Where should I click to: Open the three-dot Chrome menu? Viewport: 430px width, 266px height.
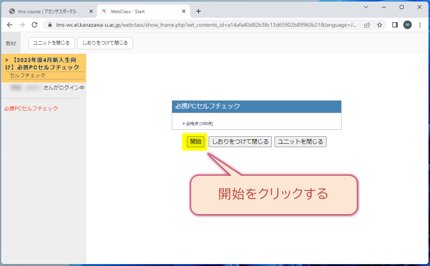pos(420,24)
